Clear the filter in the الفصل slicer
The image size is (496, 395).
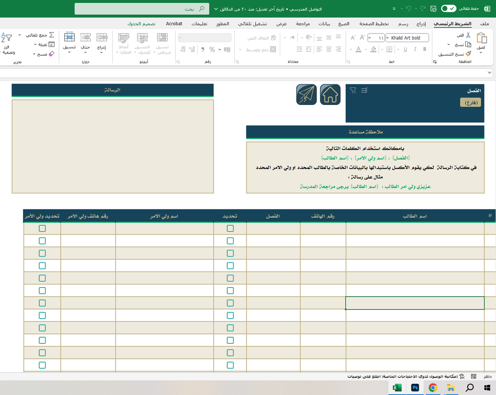(353, 90)
